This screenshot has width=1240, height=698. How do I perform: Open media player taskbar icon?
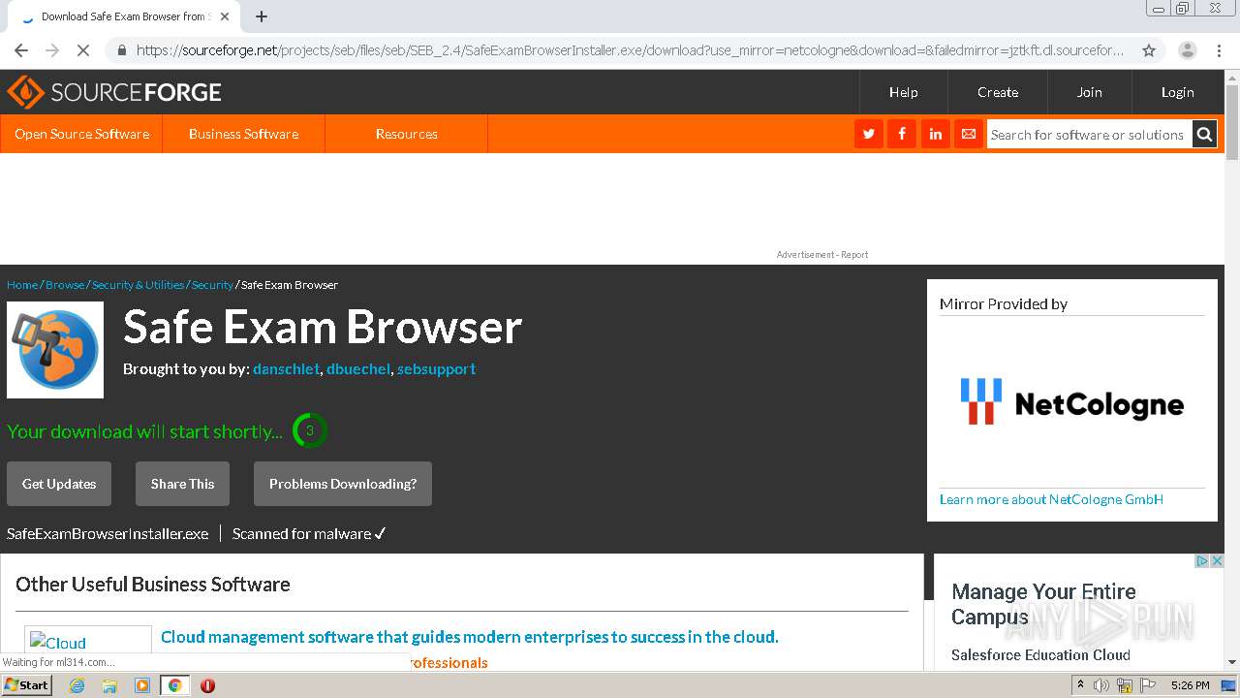(142, 685)
